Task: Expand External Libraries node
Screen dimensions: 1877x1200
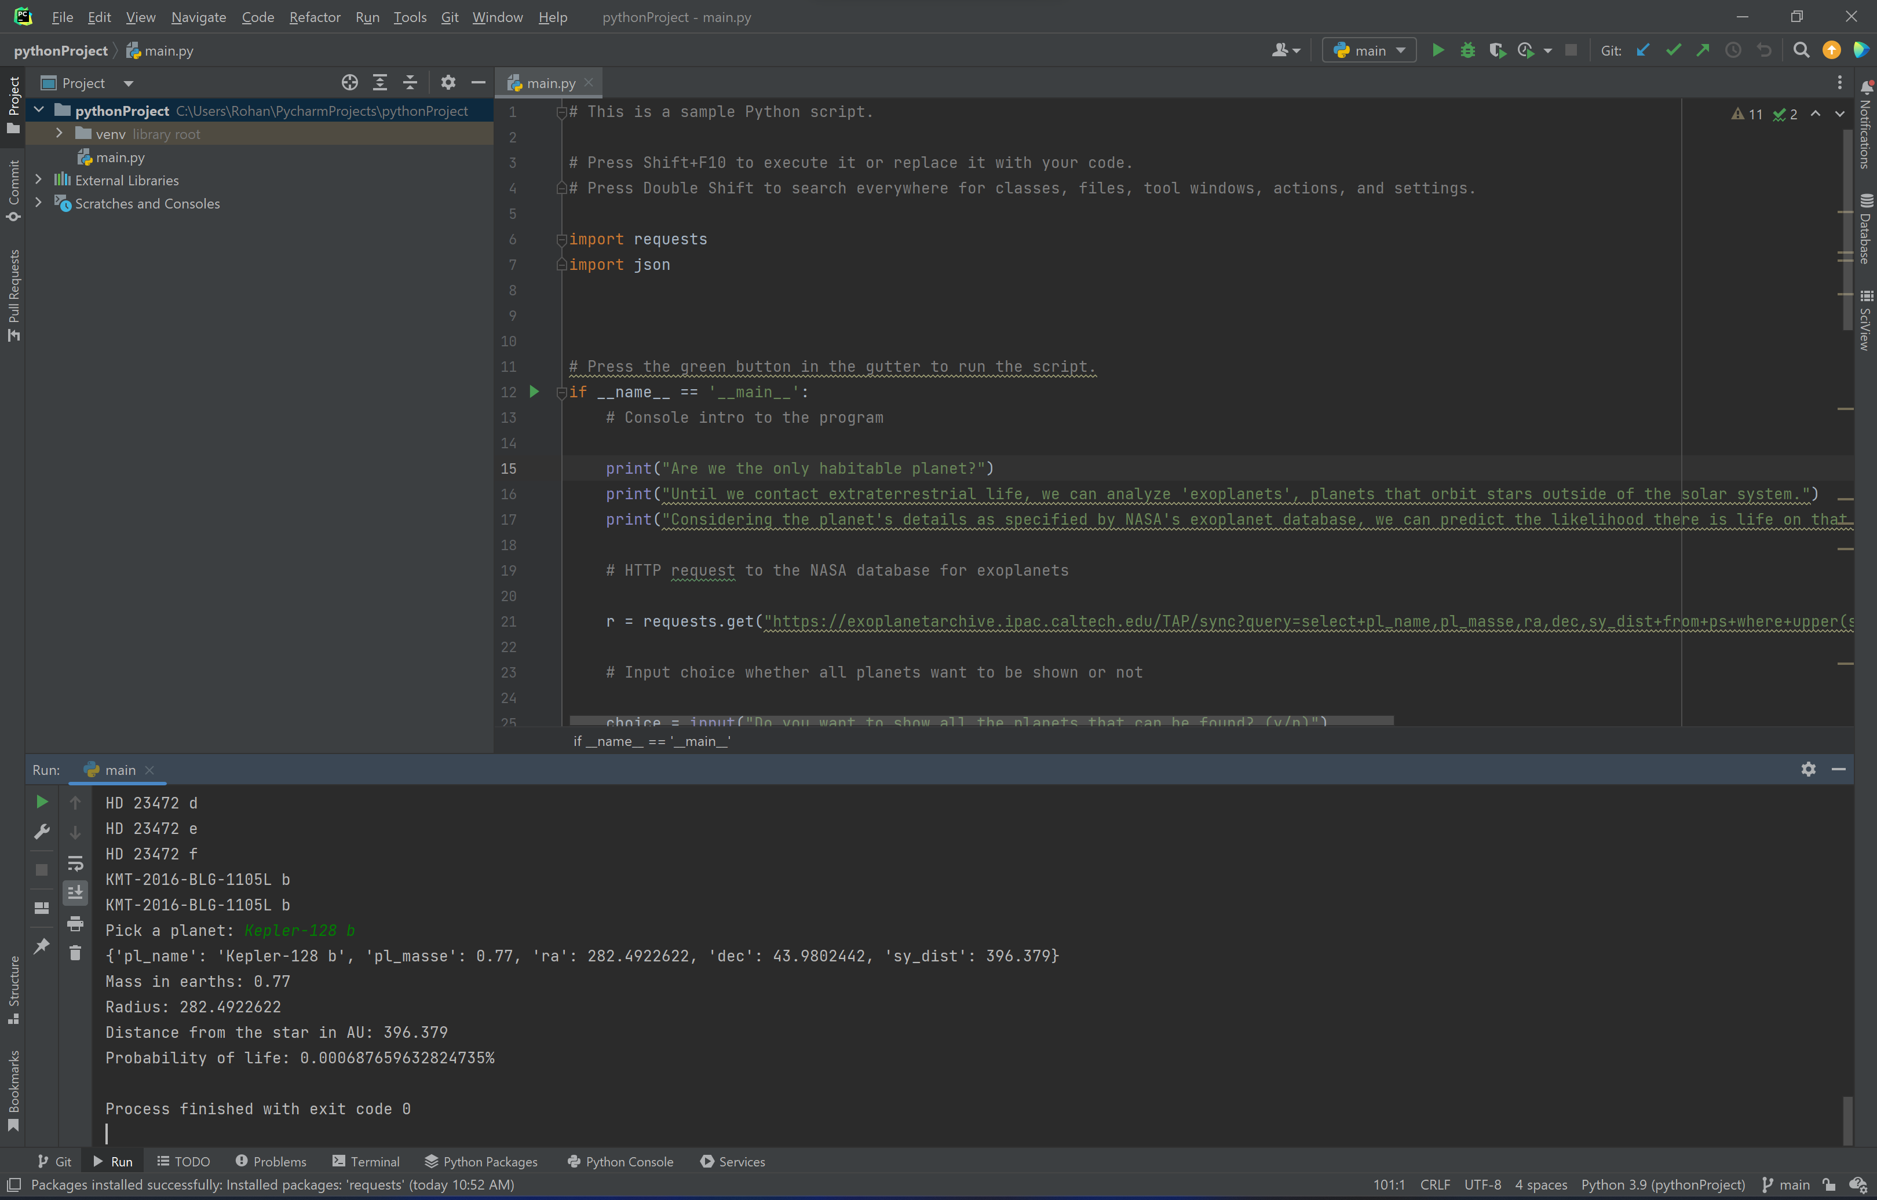Action: pos(38,180)
